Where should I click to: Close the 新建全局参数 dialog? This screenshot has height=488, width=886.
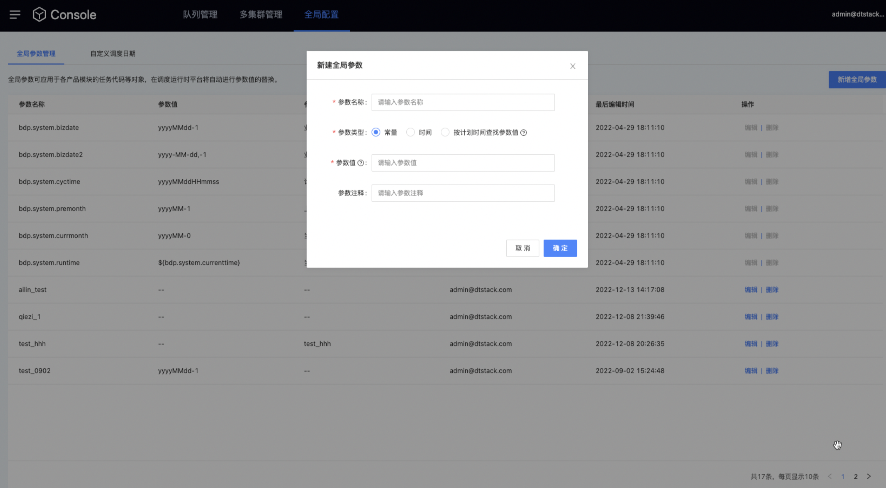click(573, 66)
